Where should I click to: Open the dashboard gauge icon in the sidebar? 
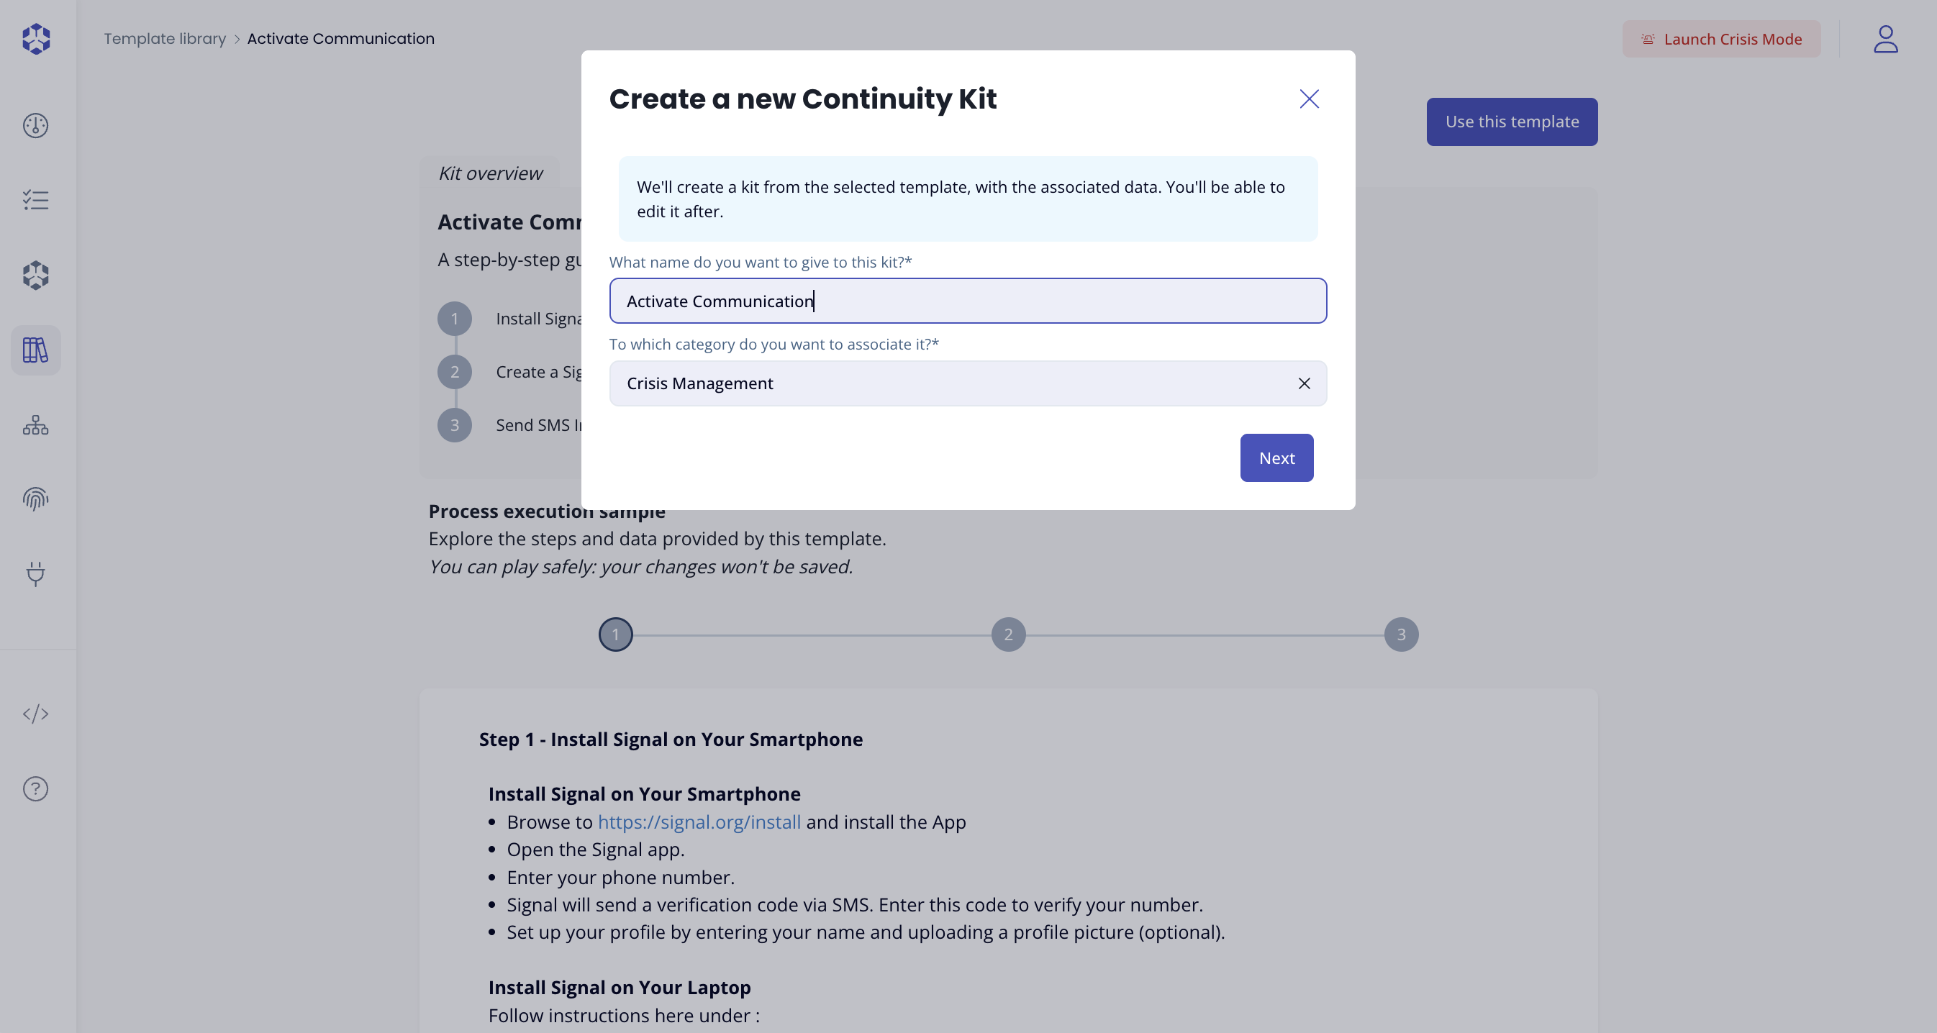click(x=35, y=126)
